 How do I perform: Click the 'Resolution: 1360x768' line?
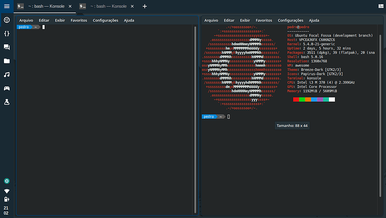point(307,61)
